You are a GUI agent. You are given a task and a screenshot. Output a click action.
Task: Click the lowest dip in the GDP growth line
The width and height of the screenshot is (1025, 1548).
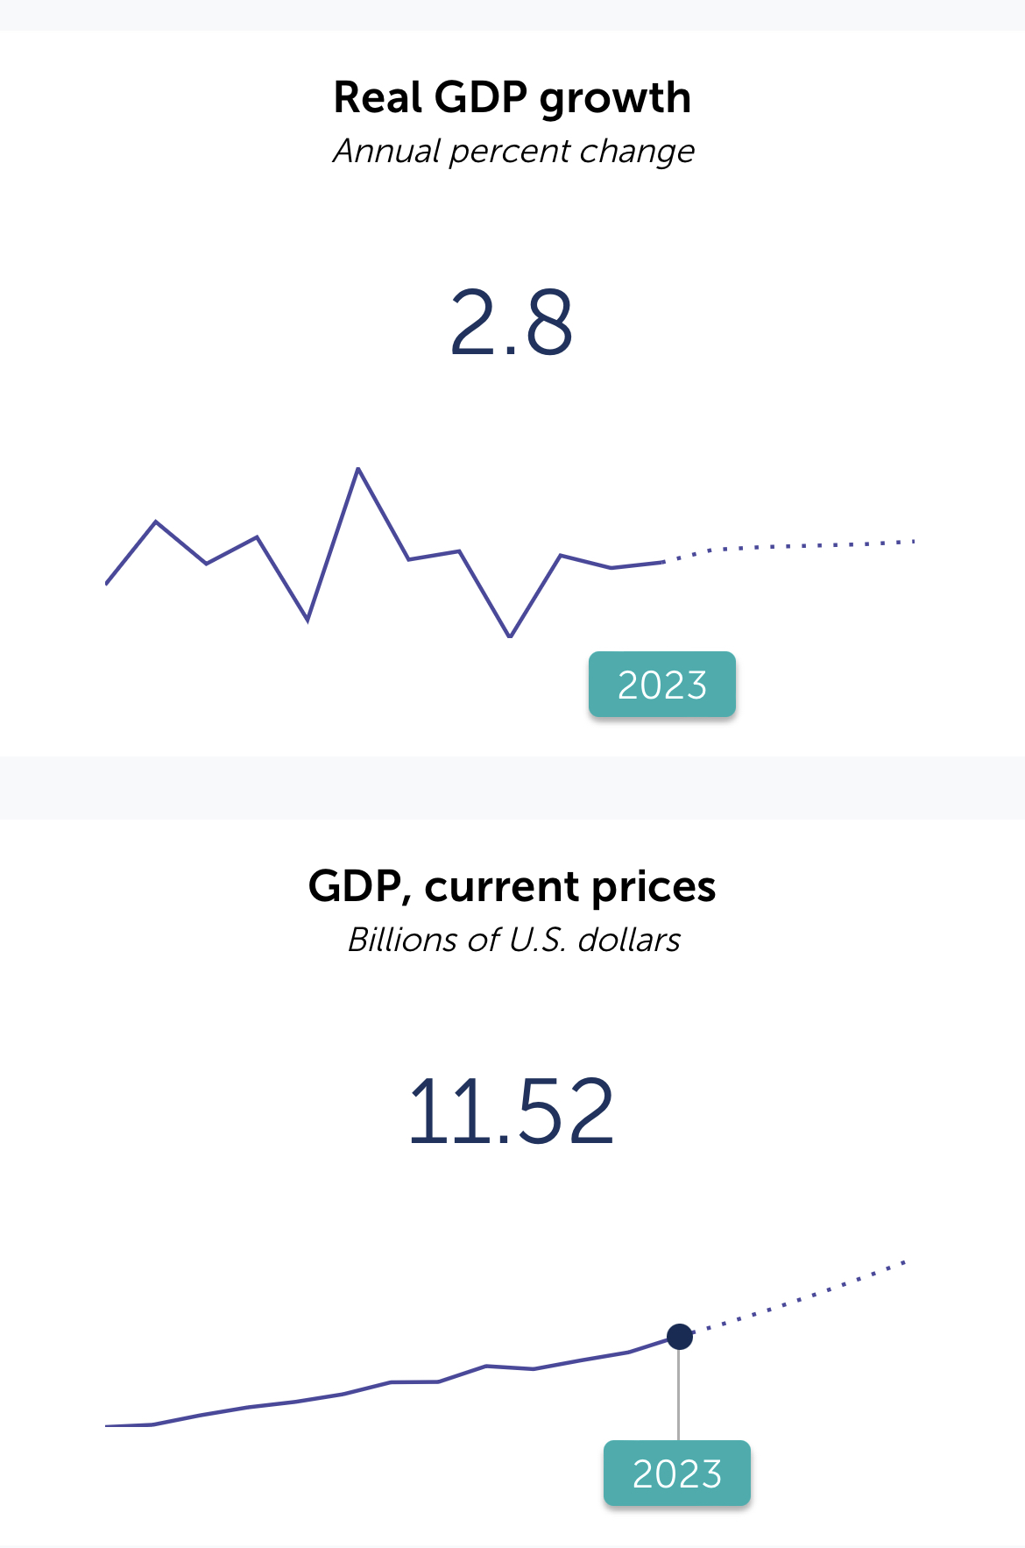pos(510,636)
